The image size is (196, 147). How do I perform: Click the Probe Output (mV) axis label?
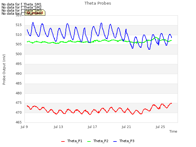pyautogui.click(x=4, y=70)
